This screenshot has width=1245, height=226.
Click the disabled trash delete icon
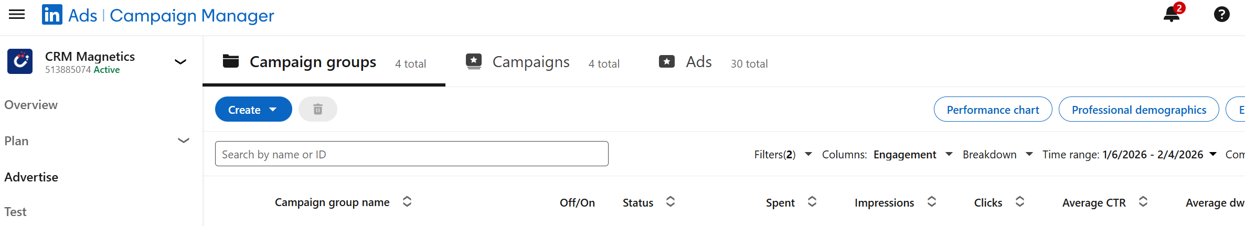[317, 109]
